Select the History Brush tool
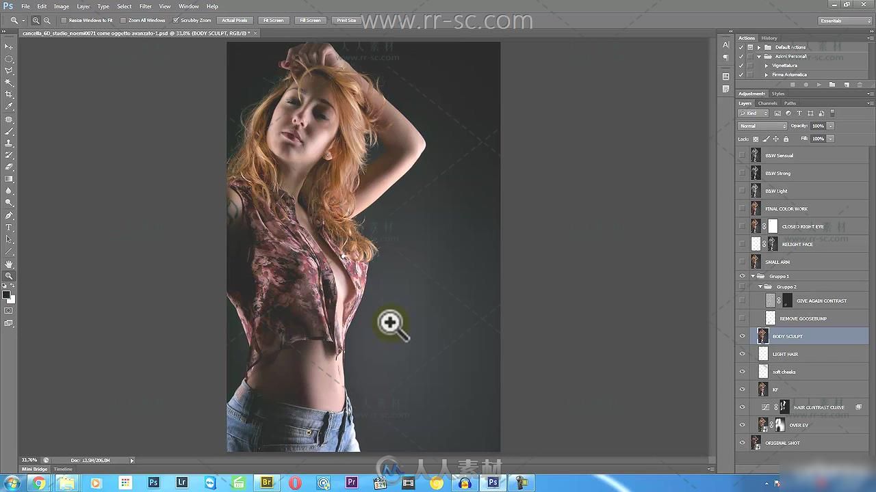 pos(9,154)
